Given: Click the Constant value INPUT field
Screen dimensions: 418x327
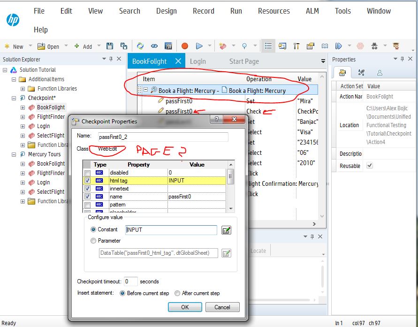Looking at the screenshot, I should [x=171, y=230].
